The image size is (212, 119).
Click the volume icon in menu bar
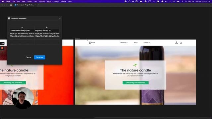[x=166, y=1]
